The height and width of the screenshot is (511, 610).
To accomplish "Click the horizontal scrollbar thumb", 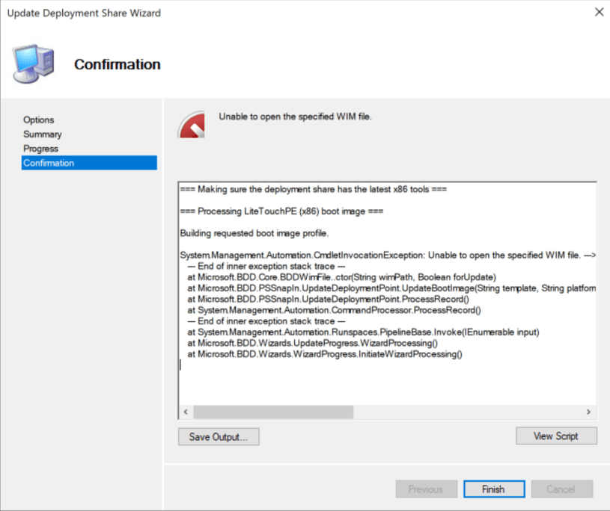I will [x=273, y=412].
